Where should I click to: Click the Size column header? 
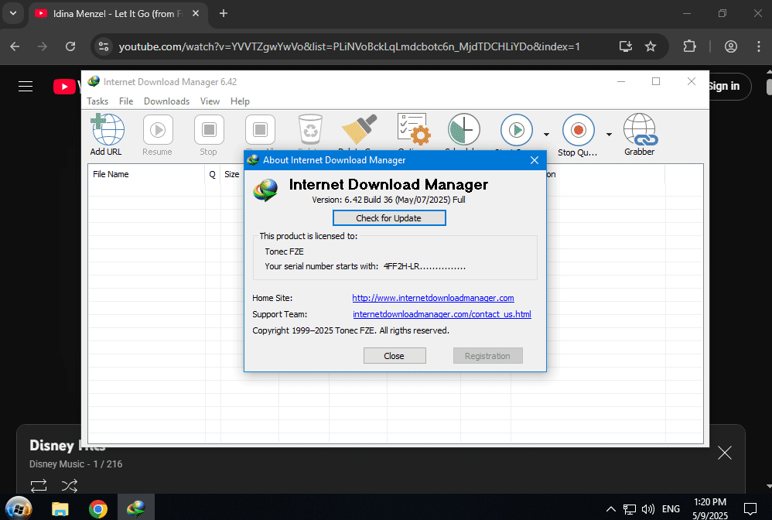point(232,174)
